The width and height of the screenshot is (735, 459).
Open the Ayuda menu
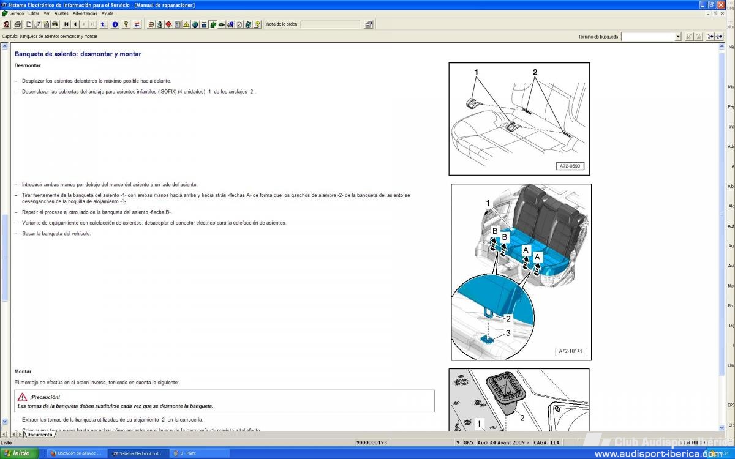(x=107, y=13)
